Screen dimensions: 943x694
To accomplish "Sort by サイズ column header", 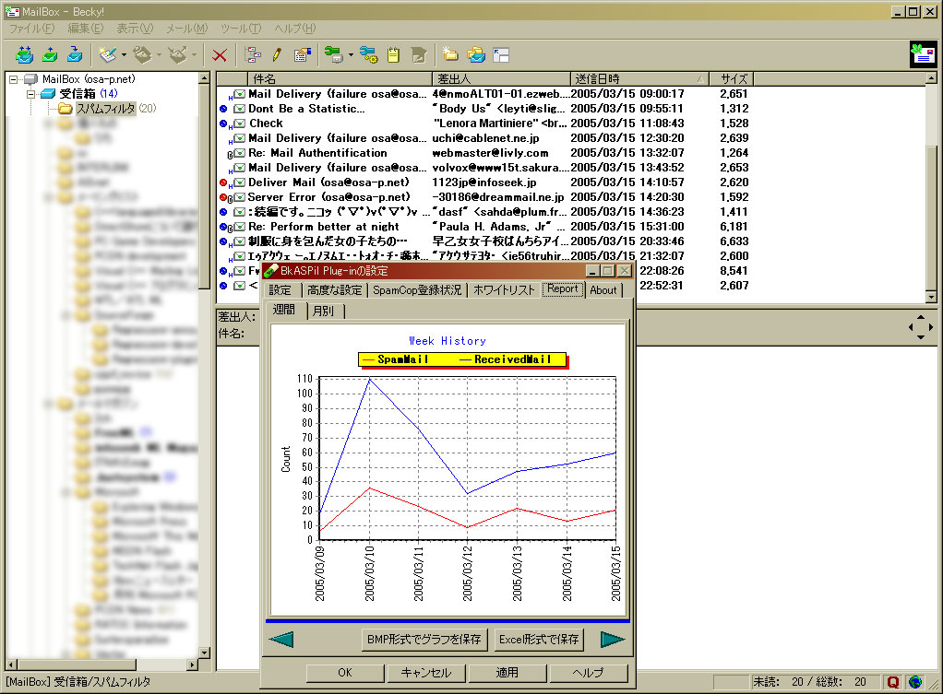I will (732, 78).
